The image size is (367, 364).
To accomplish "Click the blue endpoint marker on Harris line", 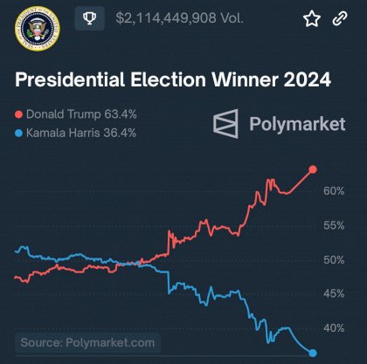I will click(x=313, y=353).
